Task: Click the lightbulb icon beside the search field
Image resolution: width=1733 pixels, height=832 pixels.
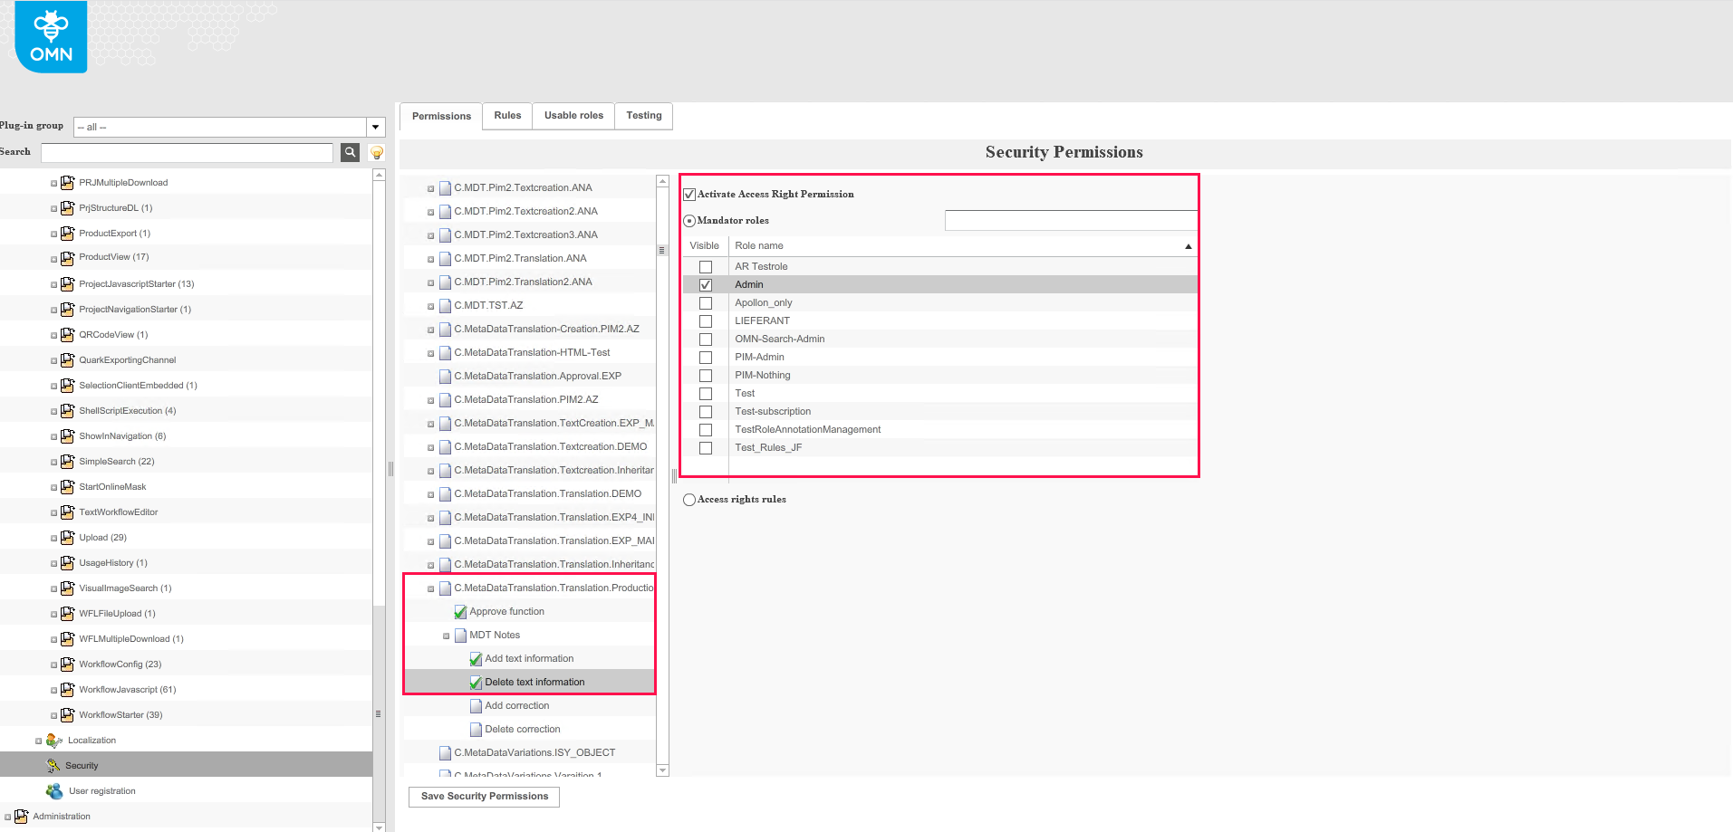Action: pos(376,152)
